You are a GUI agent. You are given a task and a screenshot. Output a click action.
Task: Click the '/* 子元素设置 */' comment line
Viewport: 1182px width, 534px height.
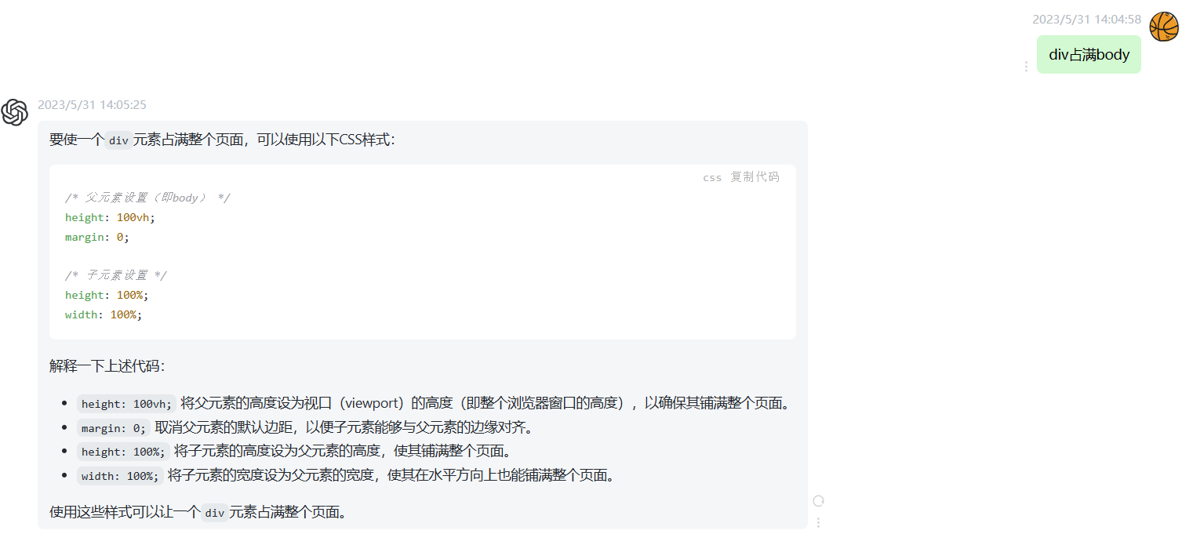(116, 275)
